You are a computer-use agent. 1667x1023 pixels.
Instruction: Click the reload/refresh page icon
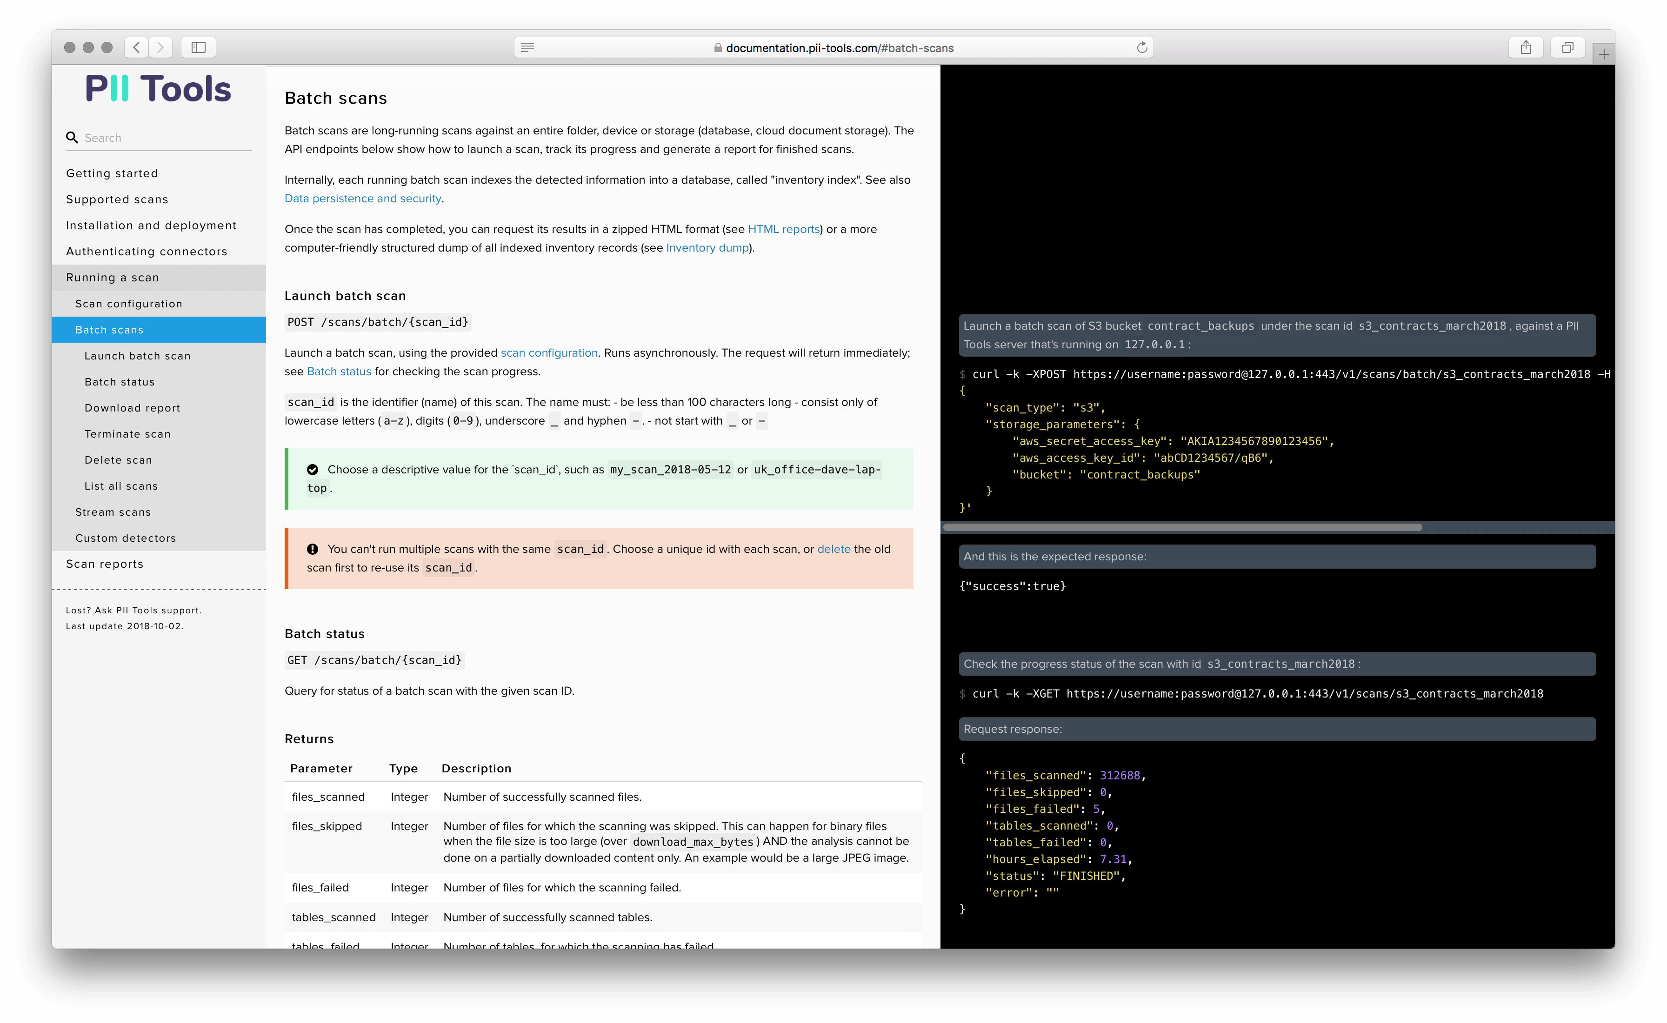tap(1140, 46)
